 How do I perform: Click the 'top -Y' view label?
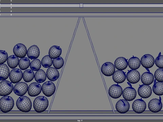(x=80, y=121)
